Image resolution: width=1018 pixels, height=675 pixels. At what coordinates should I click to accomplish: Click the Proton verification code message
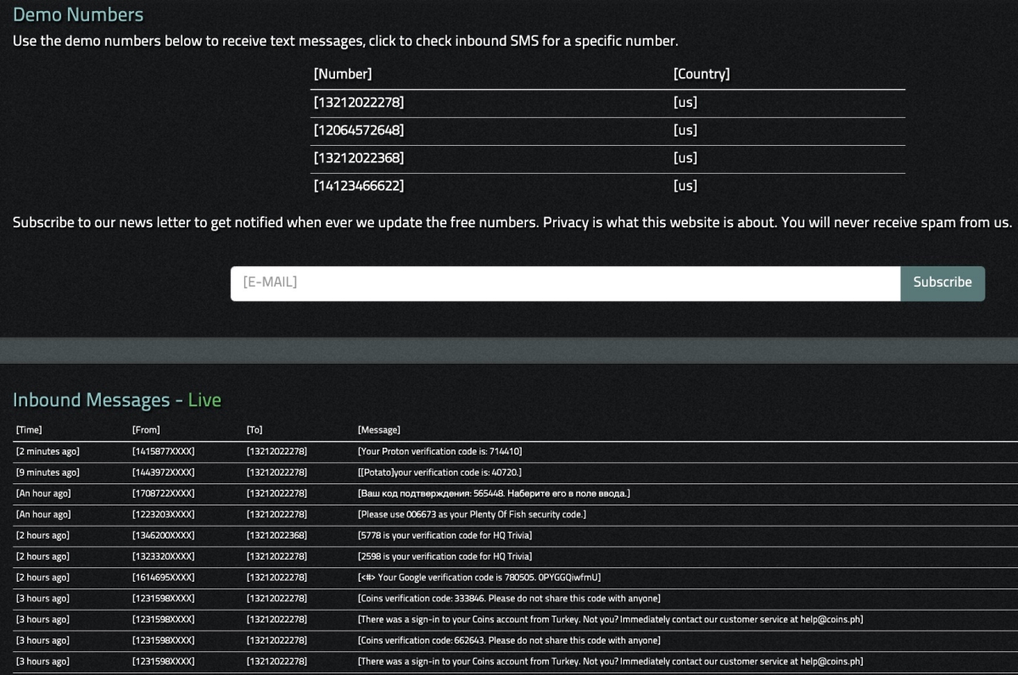pyautogui.click(x=439, y=451)
